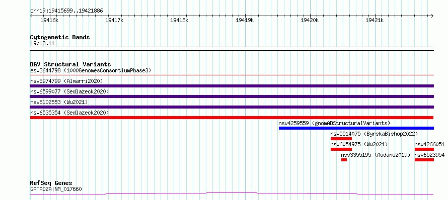Viewport: 448px width, 200px height.
Task: Click the 19420k ruler position
Action: click(310, 20)
